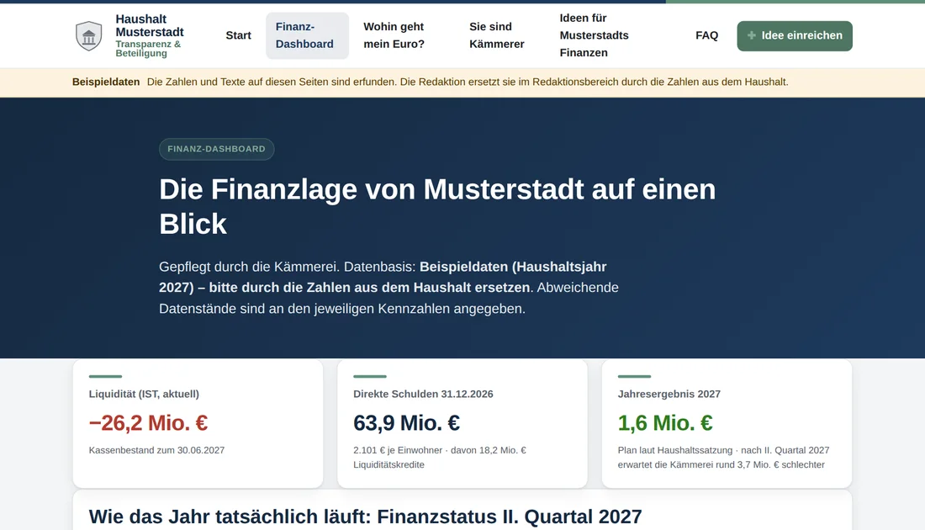Click Plan laut Haushaltssatzung description
The image size is (925, 530).
pyautogui.click(x=724, y=458)
